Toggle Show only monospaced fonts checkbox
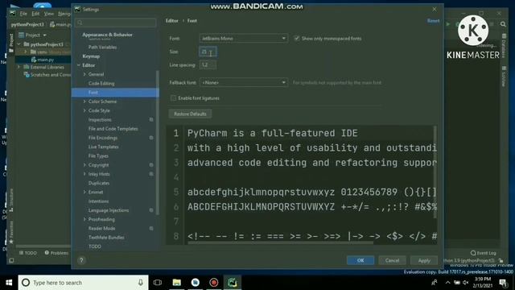Viewport: 515px width, 290px height. (x=297, y=39)
